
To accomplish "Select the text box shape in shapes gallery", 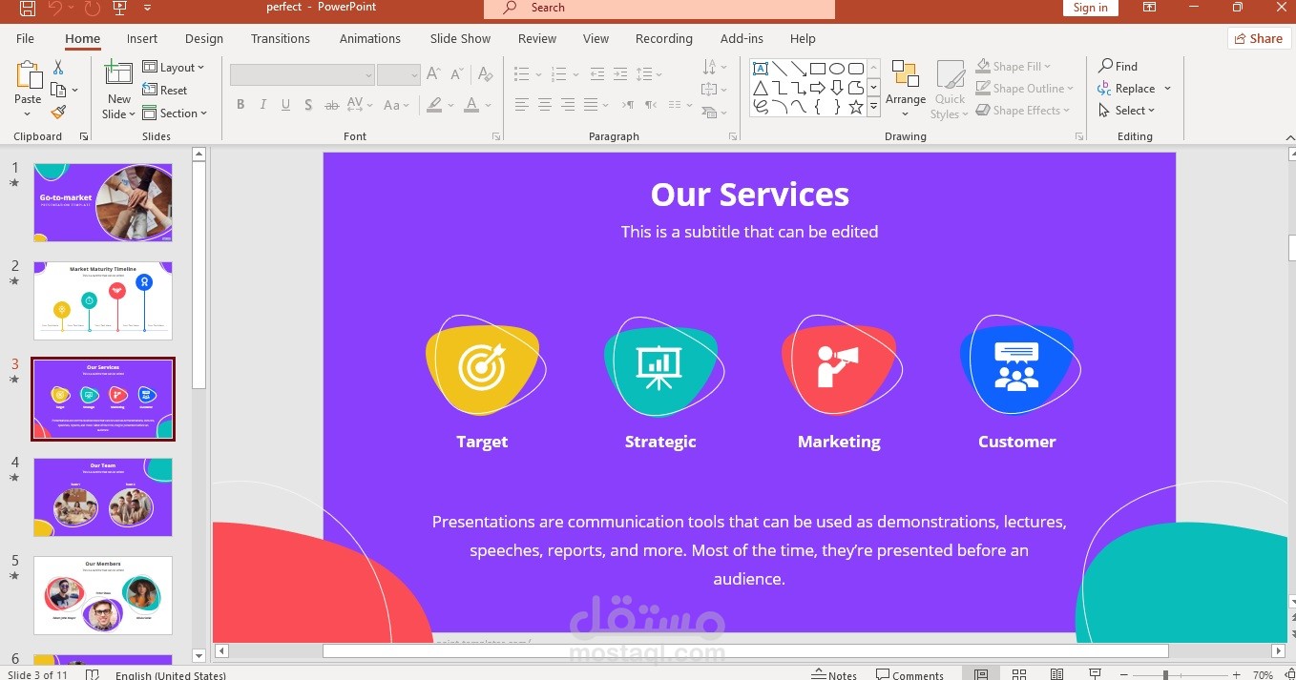I will [x=761, y=69].
